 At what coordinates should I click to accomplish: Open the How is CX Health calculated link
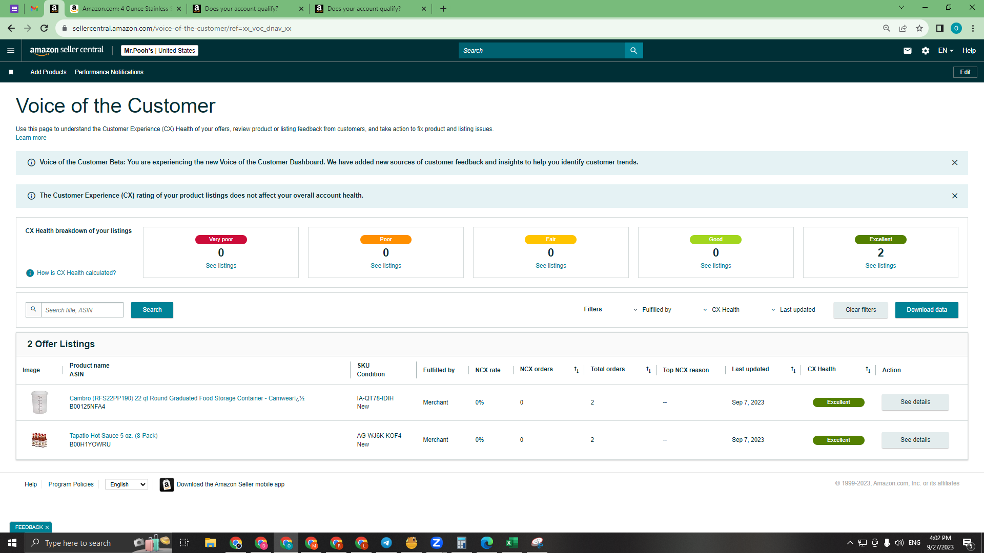(x=76, y=273)
